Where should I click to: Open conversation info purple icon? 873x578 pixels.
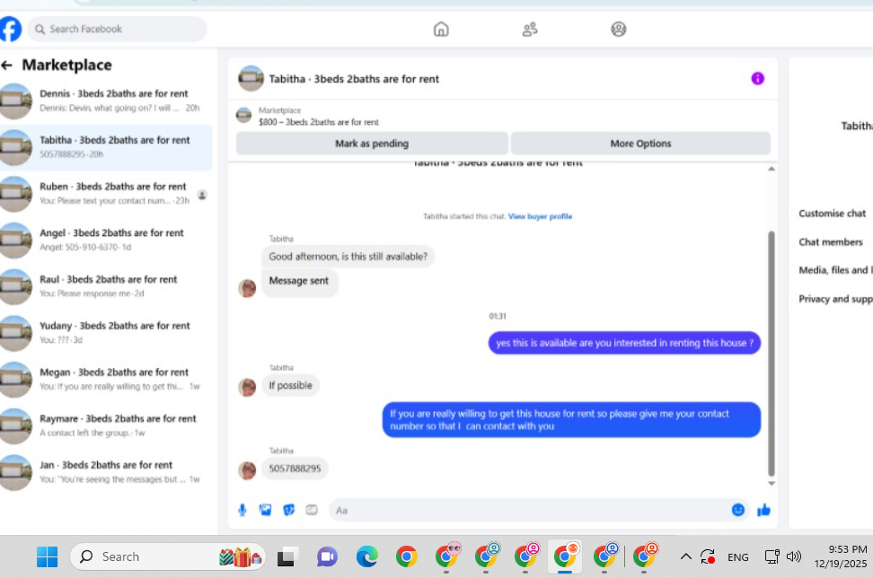coord(757,78)
